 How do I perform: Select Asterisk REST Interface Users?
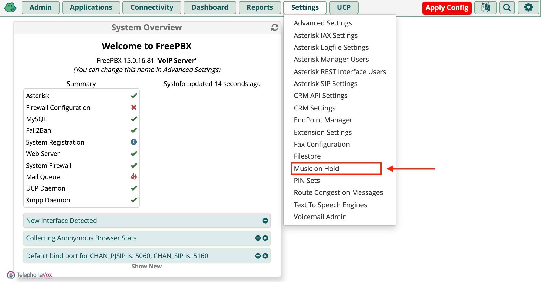pos(340,72)
